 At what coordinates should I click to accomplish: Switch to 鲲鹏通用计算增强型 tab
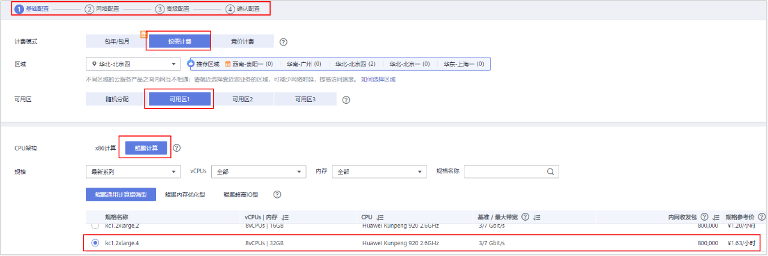click(x=121, y=194)
